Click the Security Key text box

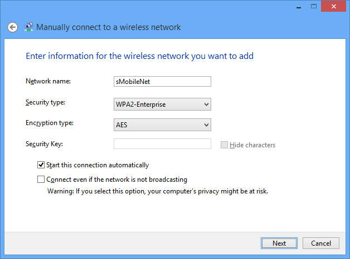coord(162,144)
